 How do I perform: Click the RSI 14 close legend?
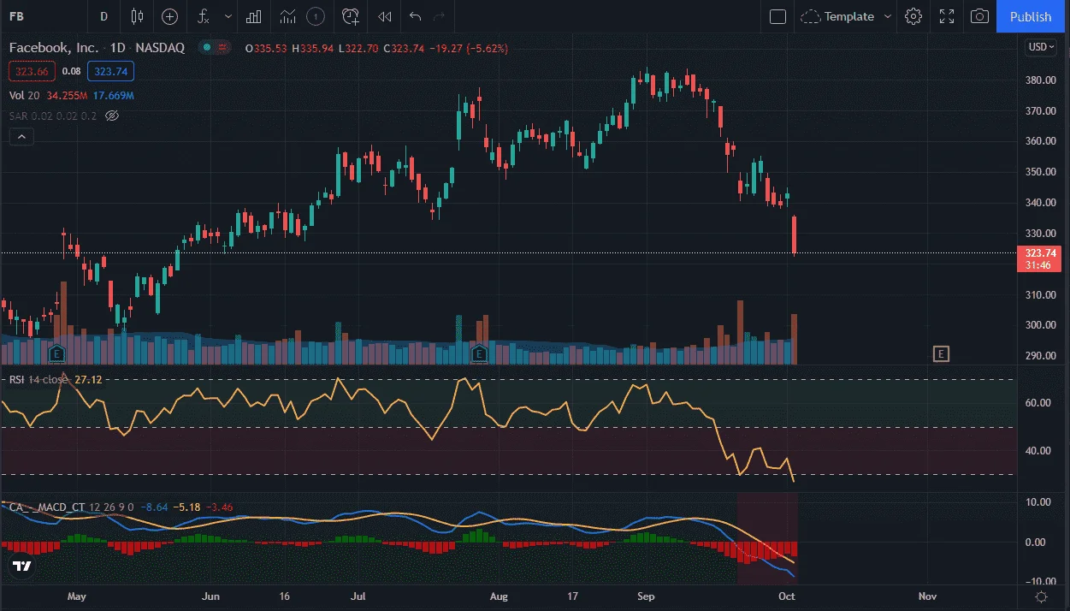click(40, 379)
